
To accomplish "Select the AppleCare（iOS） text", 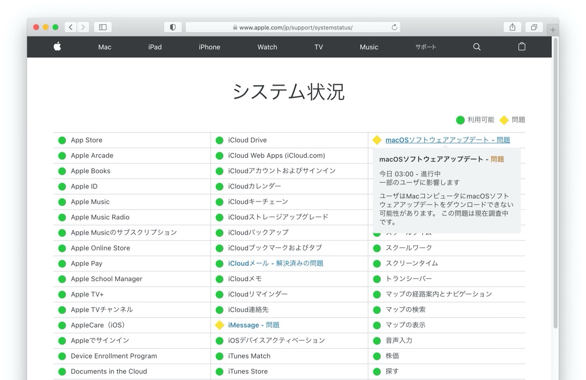I will (x=98, y=325).
